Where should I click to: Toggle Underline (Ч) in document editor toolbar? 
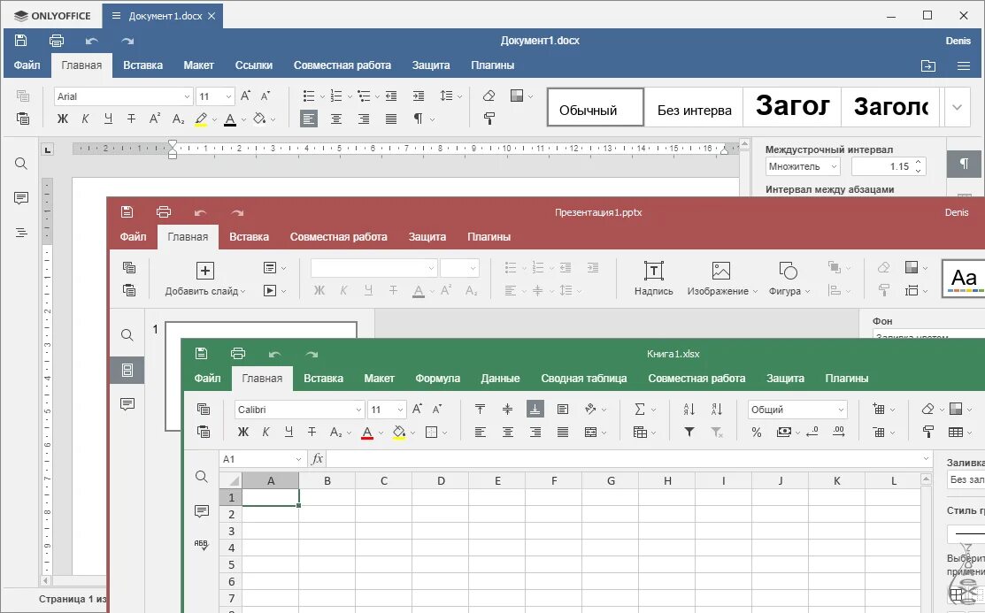108,119
